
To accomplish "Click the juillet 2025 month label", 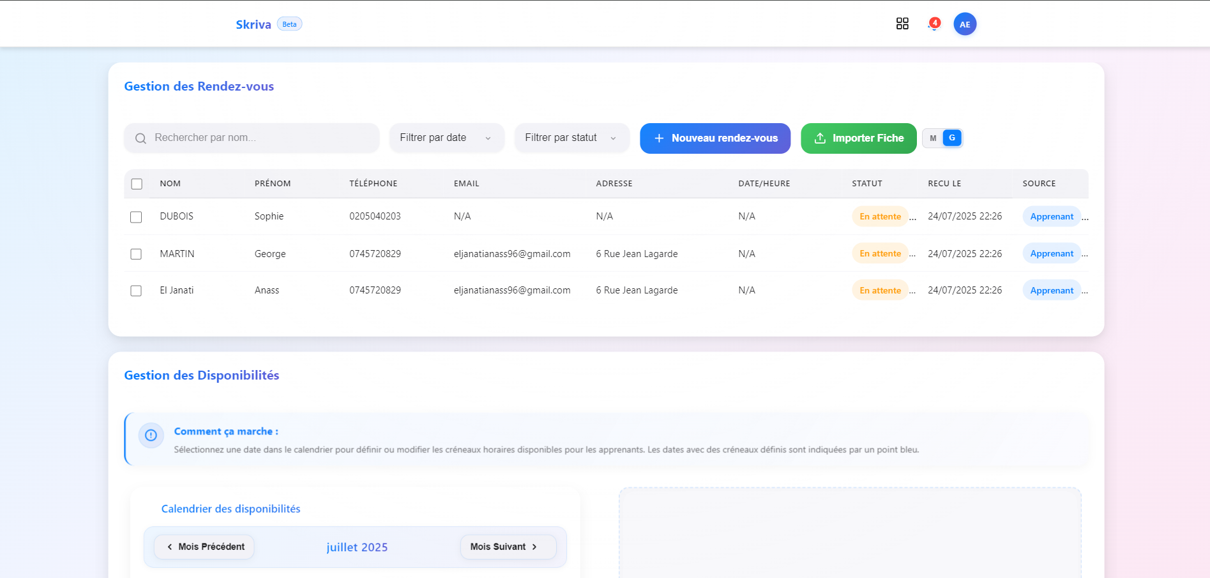I will [x=357, y=547].
